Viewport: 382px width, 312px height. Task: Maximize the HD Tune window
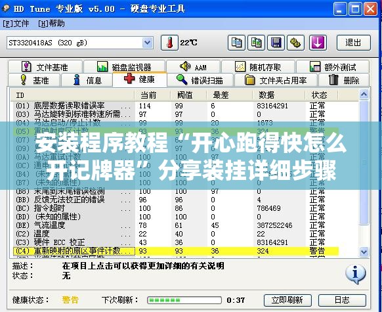(x=355, y=9)
